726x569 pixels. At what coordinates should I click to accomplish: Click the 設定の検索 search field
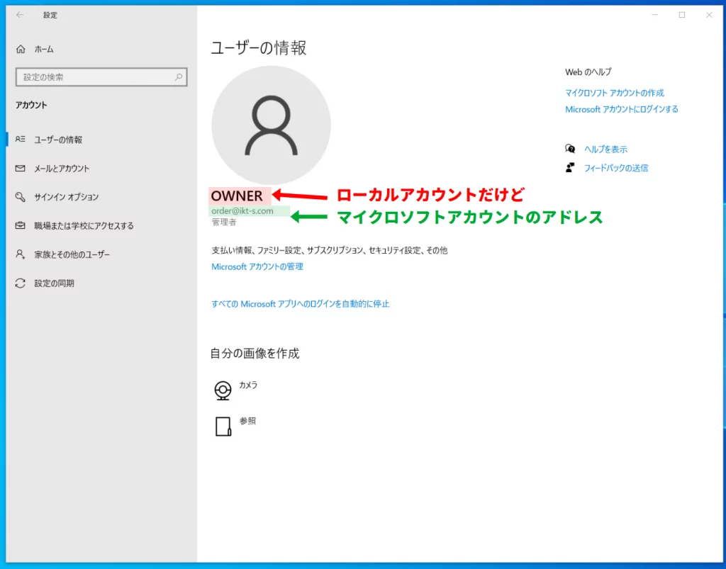click(96, 77)
